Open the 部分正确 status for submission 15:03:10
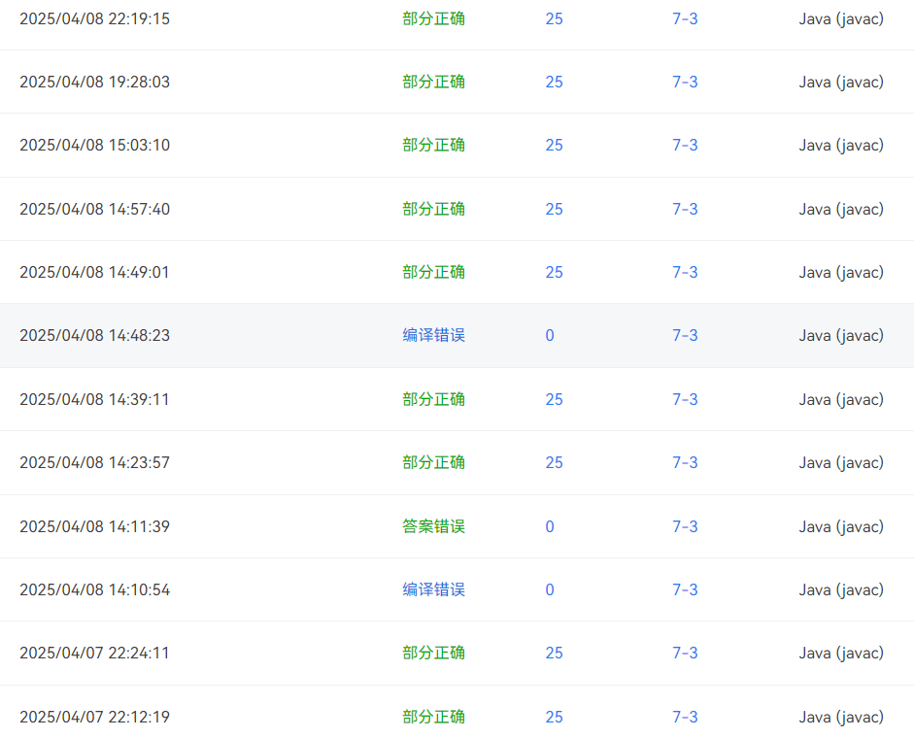Viewport: 914px width, 739px height. (433, 145)
